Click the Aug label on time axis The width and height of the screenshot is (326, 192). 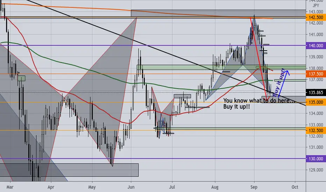(x=215, y=187)
